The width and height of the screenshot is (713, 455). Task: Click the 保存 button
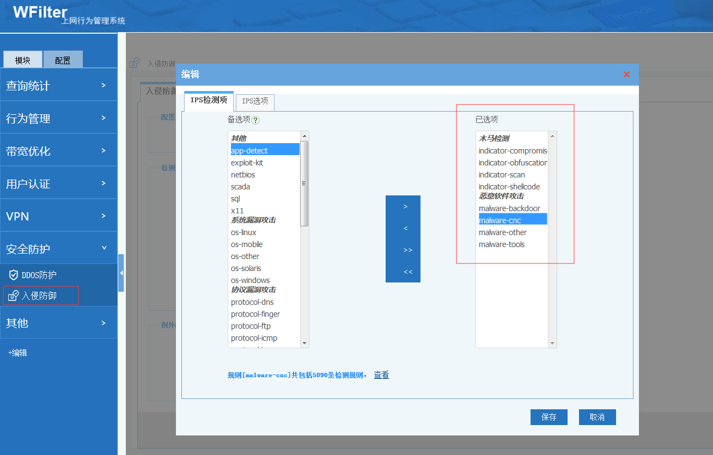[549, 417]
